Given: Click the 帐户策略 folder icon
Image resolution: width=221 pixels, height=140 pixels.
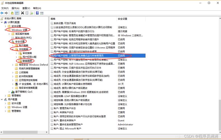Looking at the screenshot, I should [16, 45].
